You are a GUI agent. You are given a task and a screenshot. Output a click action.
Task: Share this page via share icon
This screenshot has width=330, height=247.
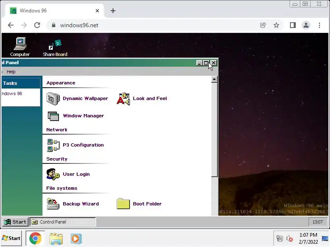point(263,25)
